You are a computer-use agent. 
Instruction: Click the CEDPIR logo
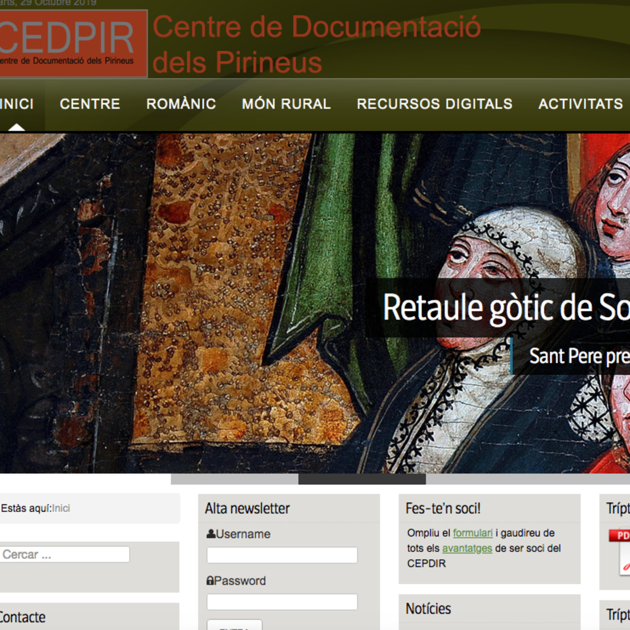coord(73,43)
